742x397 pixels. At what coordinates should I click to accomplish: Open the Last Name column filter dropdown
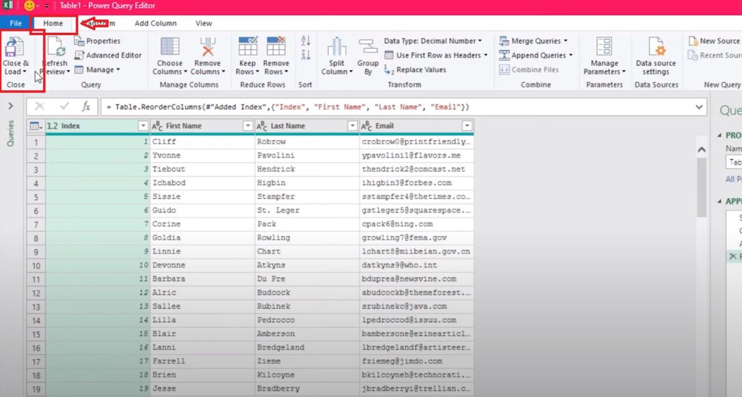[x=353, y=126]
